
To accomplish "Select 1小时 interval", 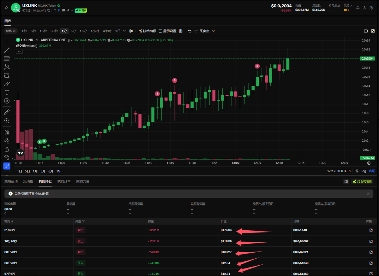I will click(x=95, y=31).
